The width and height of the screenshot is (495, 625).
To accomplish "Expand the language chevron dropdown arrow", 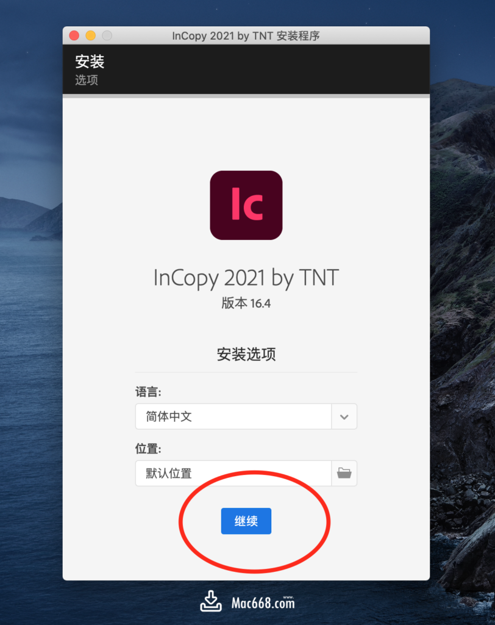I will point(344,416).
